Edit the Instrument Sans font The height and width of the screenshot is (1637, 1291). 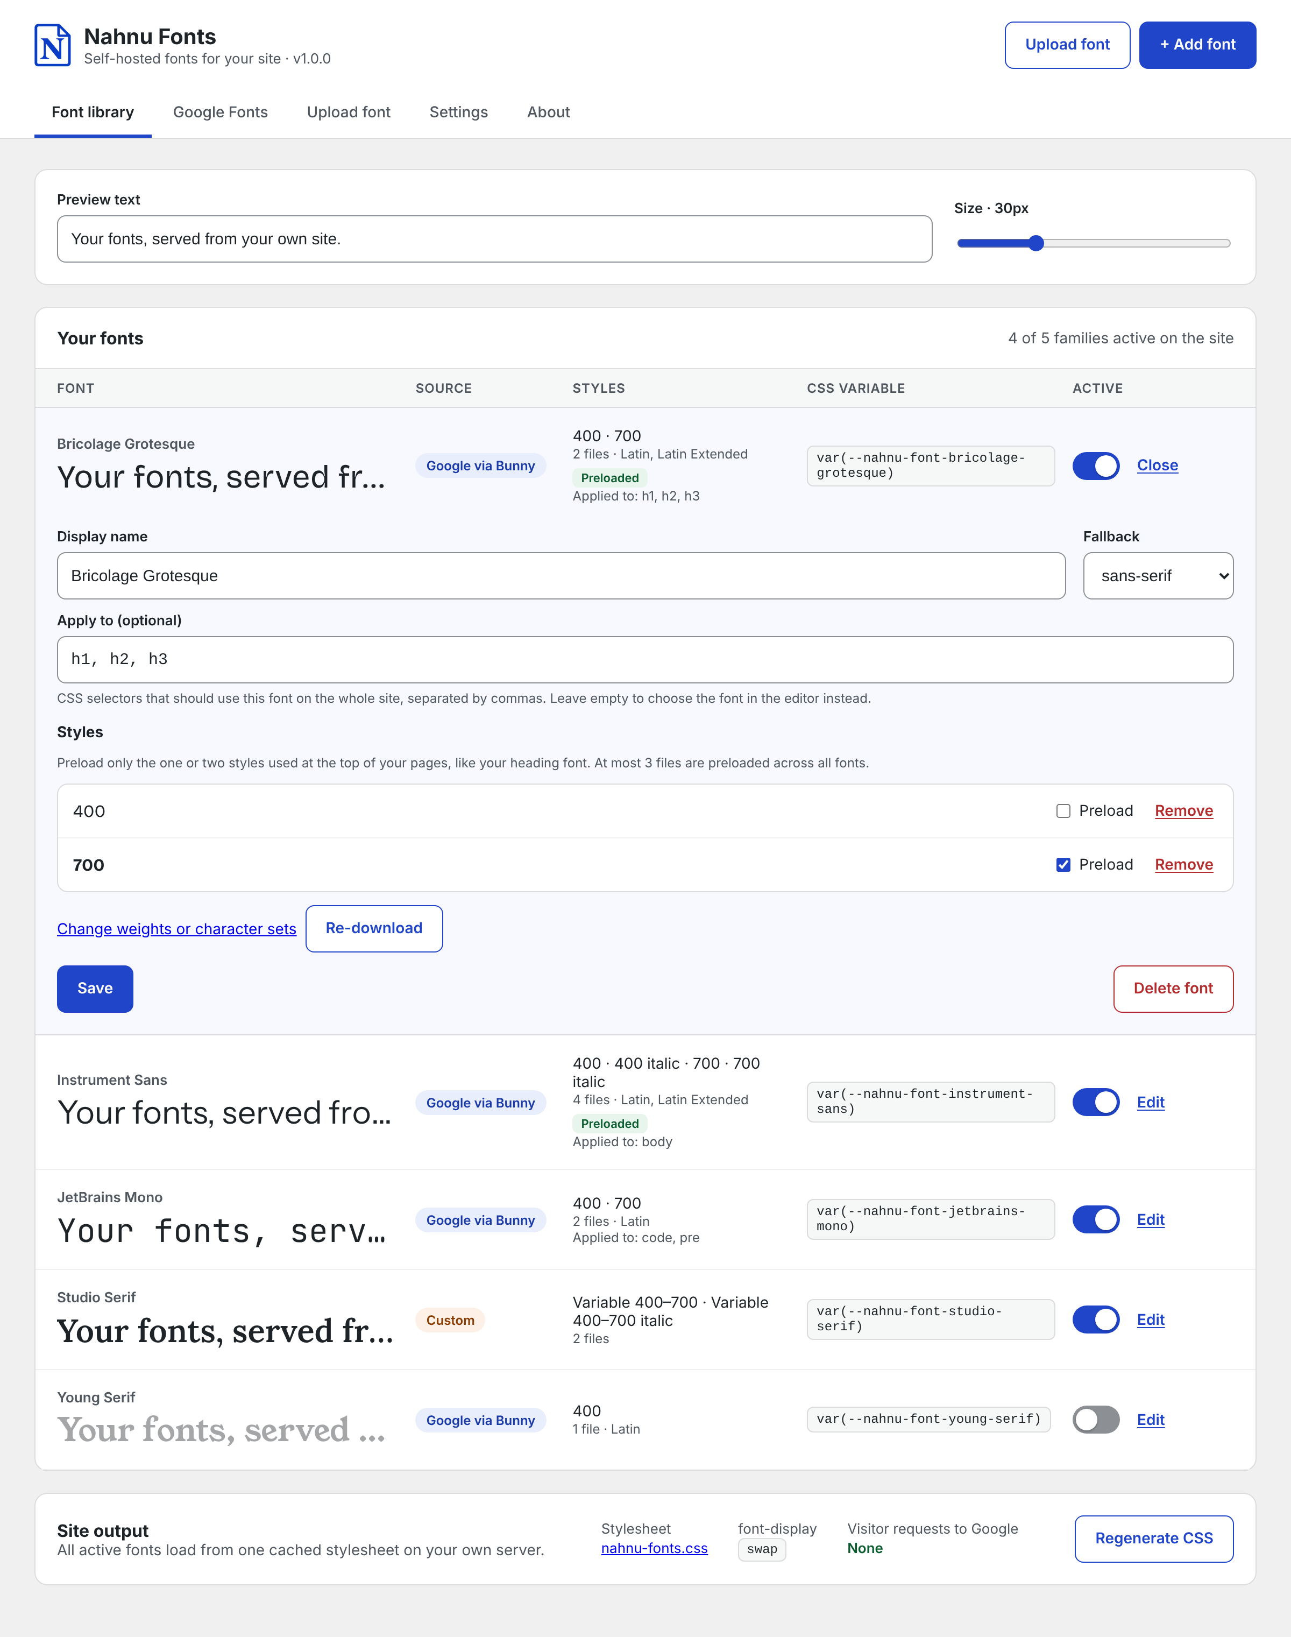pos(1151,1103)
